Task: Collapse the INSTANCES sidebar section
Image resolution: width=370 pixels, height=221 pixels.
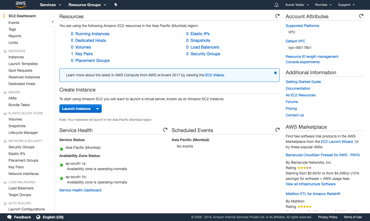Action: coord(5,51)
